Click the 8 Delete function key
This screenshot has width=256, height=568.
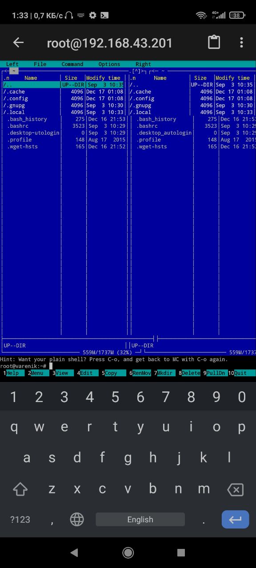190,373
